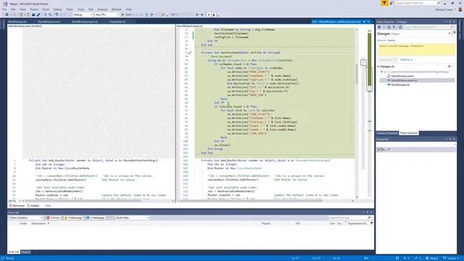
Task: Toggle the Messages filter in Error List
Action: [x=95, y=217]
